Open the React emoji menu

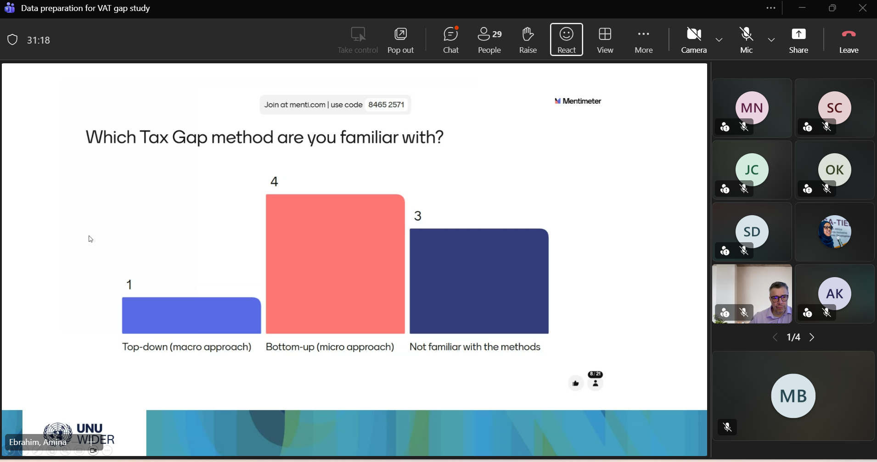coord(567,40)
